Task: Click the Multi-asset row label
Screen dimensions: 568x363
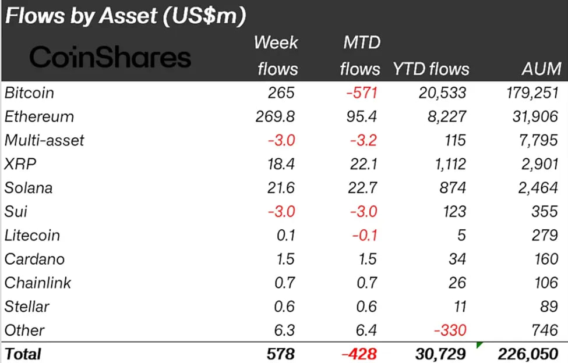Action: click(x=44, y=140)
